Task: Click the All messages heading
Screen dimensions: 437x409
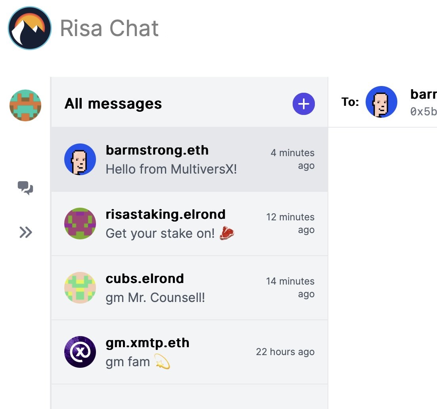Action: (113, 103)
